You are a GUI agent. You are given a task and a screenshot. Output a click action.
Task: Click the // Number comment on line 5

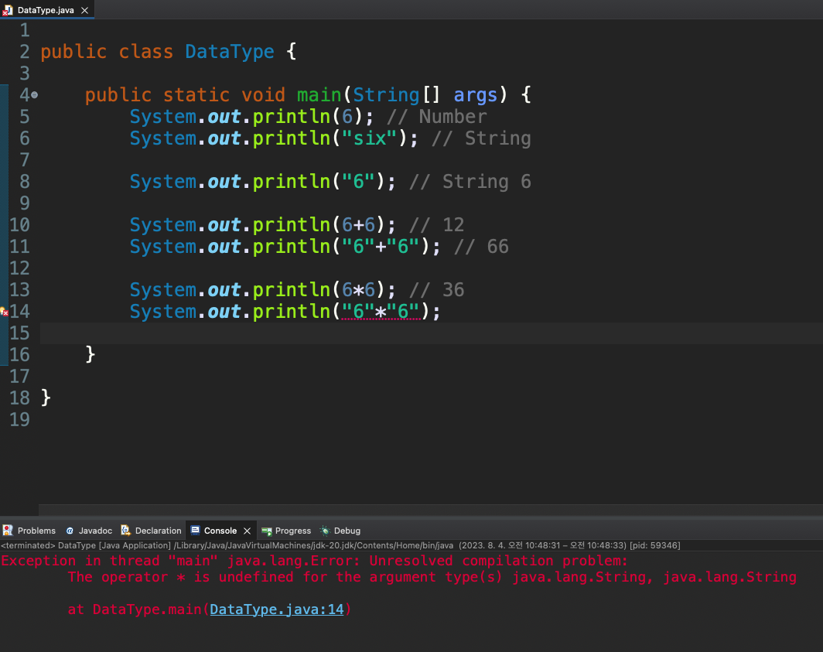click(437, 117)
